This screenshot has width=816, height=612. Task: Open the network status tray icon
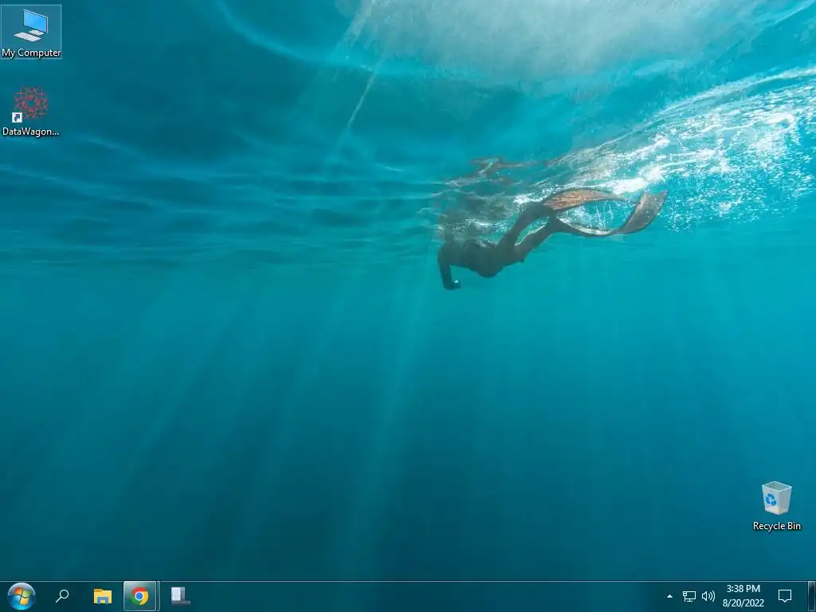tap(689, 596)
